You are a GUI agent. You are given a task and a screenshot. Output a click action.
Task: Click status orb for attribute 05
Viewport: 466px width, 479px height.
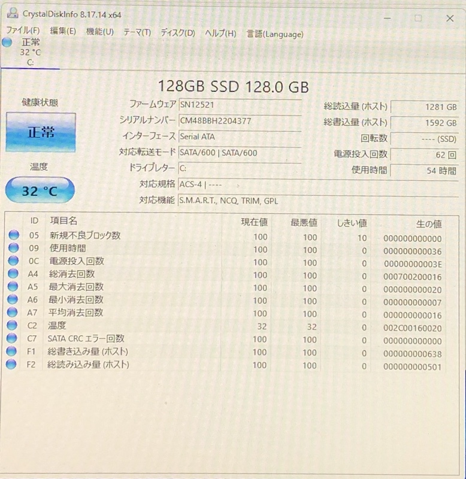click(x=14, y=235)
